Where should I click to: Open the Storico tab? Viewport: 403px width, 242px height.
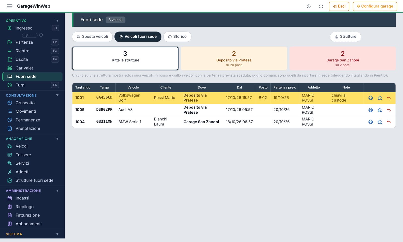point(177,37)
